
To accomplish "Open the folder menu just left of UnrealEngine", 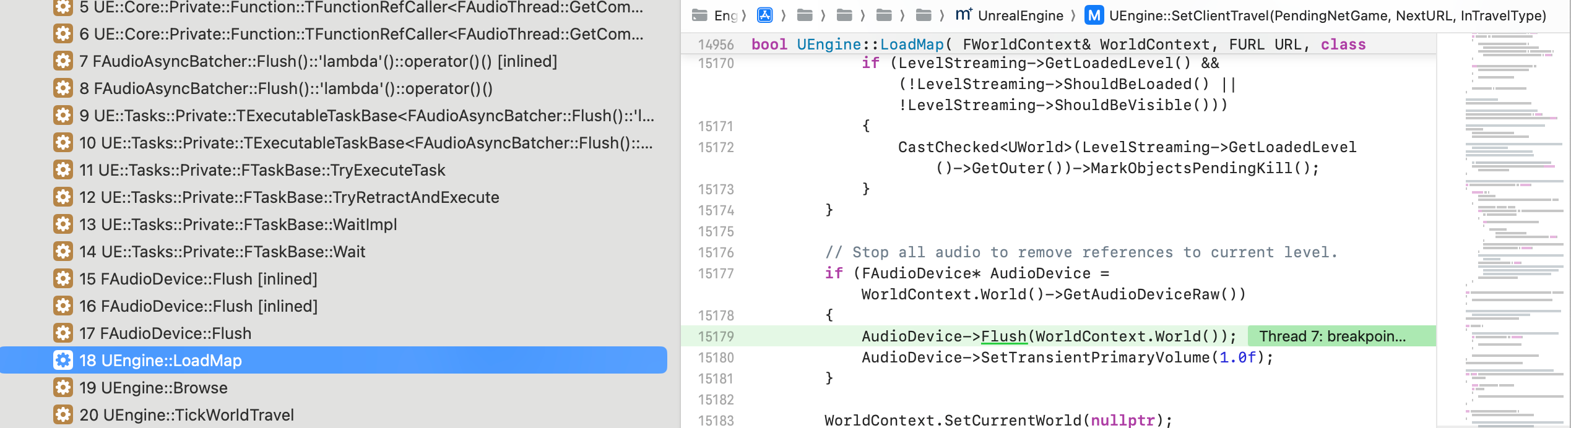I will (x=924, y=15).
